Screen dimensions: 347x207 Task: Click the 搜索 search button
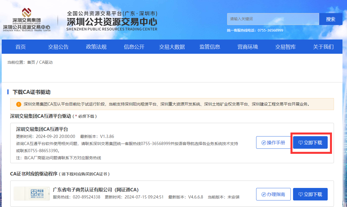[x=331, y=19]
